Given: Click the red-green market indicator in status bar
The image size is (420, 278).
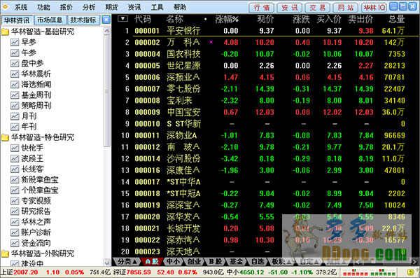Looking at the screenshot, I should 369,272.
